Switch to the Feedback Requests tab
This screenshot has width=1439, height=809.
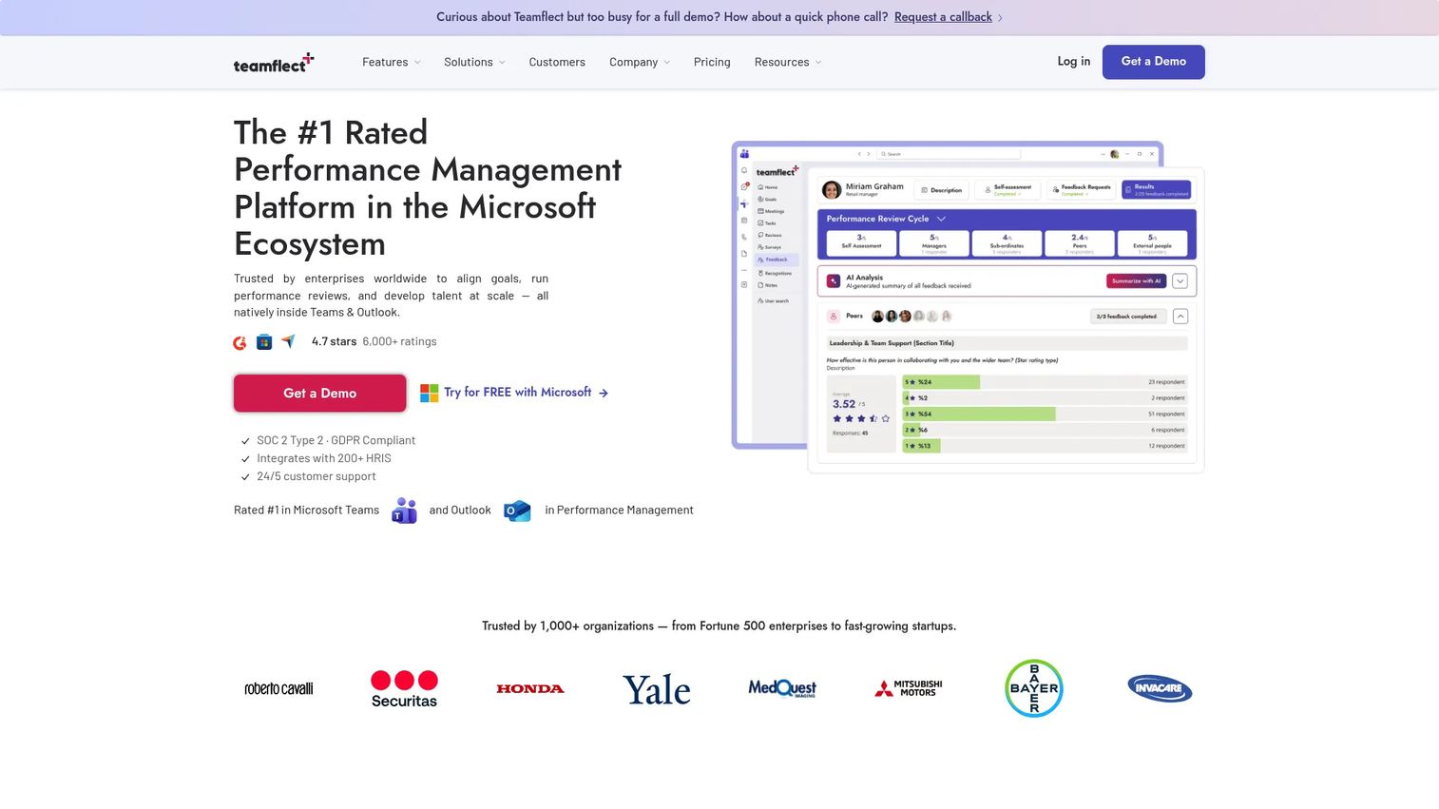tap(1082, 190)
